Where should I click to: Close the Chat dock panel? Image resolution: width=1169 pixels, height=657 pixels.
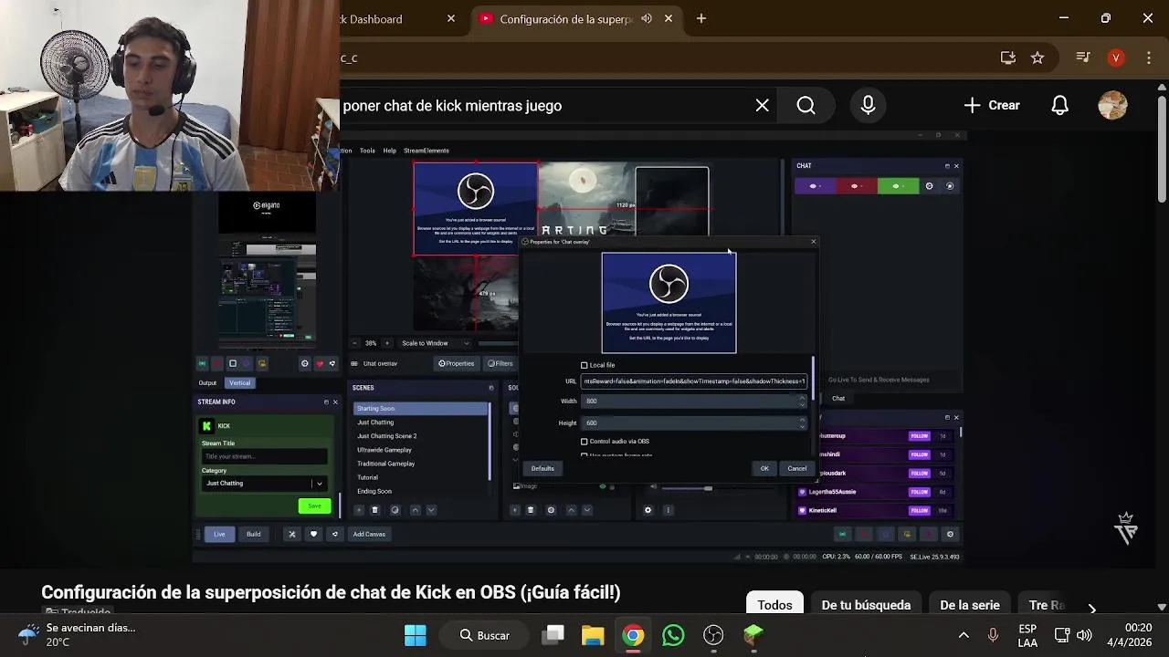(x=956, y=166)
